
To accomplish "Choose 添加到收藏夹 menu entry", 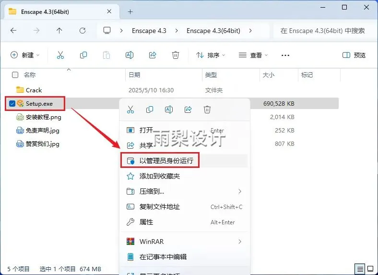I will tap(184, 176).
